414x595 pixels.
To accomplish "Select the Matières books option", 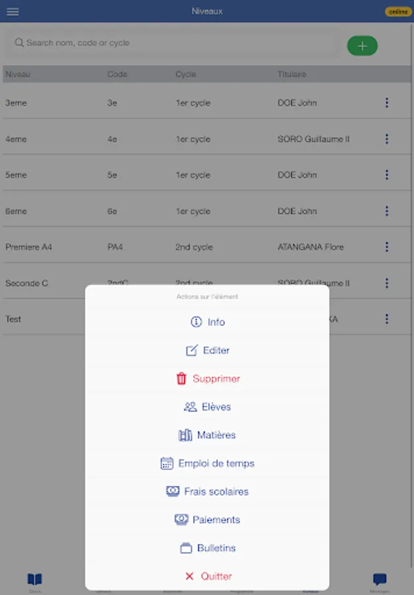I will pos(207,435).
